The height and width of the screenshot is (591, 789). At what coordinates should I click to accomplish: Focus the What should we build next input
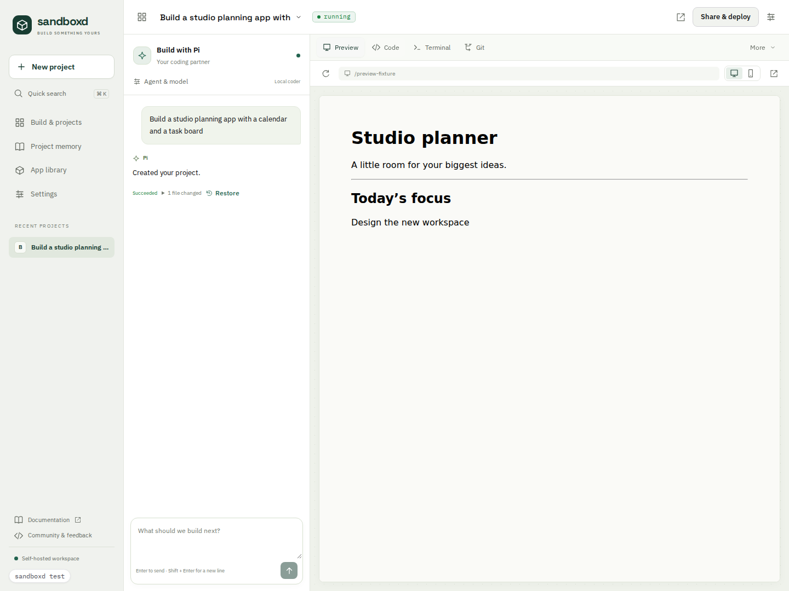click(216, 538)
